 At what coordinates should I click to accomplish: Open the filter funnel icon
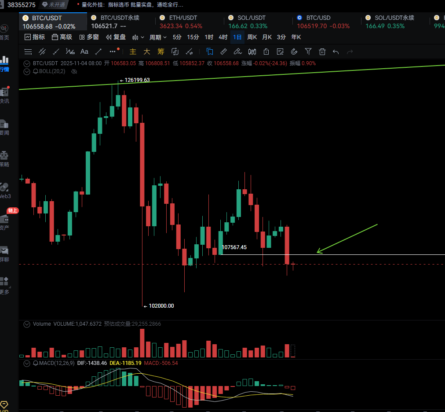(x=308, y=51)
